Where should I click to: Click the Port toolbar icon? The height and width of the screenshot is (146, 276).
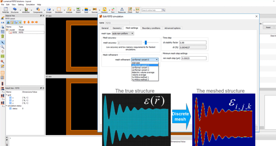[x=113, y=10]
